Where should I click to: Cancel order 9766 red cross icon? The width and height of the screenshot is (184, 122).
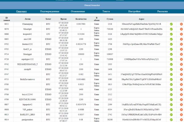click(182, 94)
